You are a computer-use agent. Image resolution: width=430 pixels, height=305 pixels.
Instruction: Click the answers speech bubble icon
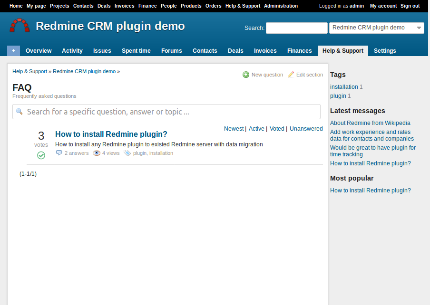[x=59, y=153]
